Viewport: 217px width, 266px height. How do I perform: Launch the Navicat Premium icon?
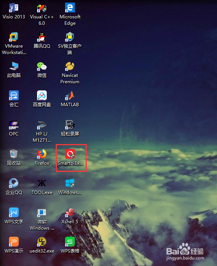tap(70, 66)
